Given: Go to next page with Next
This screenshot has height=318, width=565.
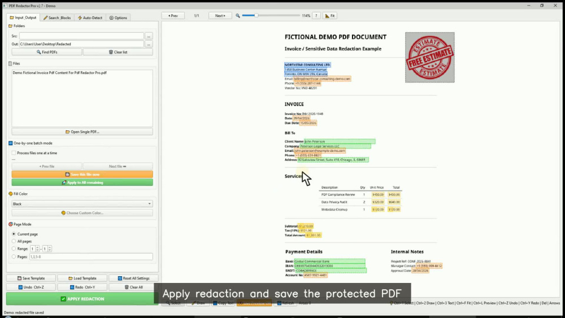Looking at the screenshot, I should click(220, 16).
